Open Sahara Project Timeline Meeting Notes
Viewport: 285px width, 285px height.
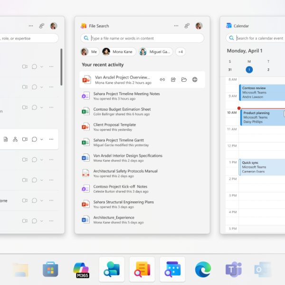(x=142, y=96)
